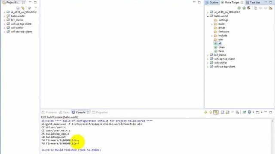Toggle Link with Editor in Project Explorer

tap(23, 8)
